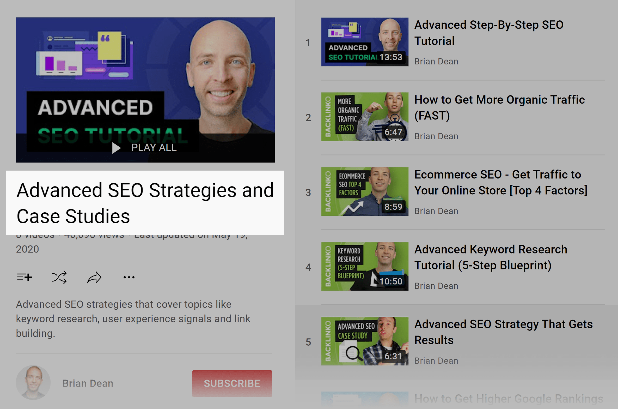Click the shuffle playlist icon
The image size is (618, 409).
pyautogui.click(x=60, y=276)
